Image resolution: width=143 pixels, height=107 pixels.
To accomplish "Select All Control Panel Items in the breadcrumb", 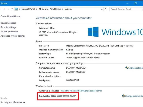I will pos(50,9).
